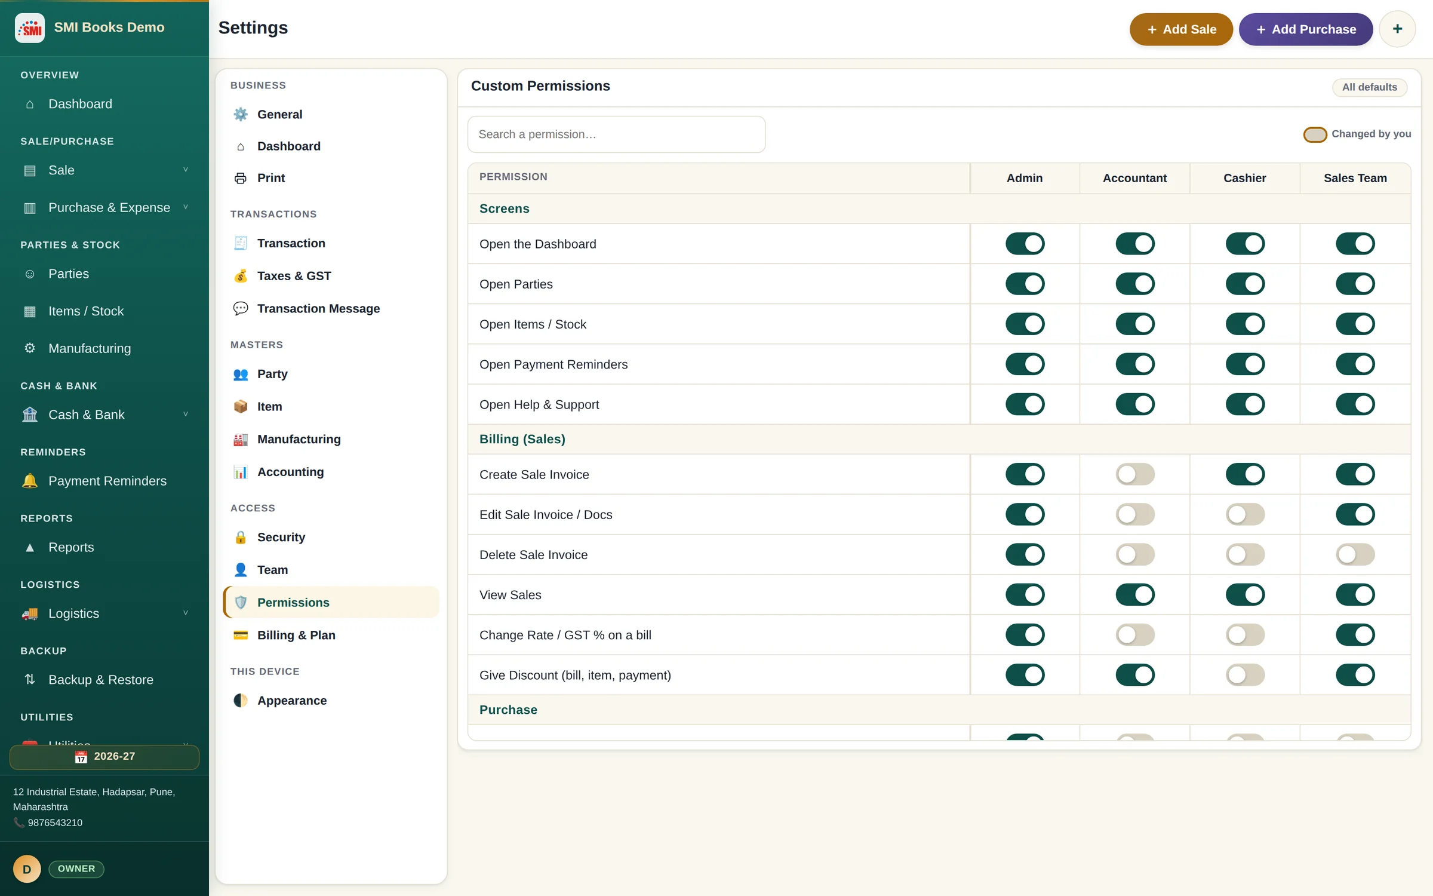This screenshot has height=896, width=1433.
Task: Toggle Change Rate / GST % for Accountant
Action: [1135, 635]
